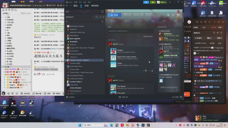
Task: Open the audio mixer icon in YY bottom bar
Action: pyautogui.click(x=17, y=94)
